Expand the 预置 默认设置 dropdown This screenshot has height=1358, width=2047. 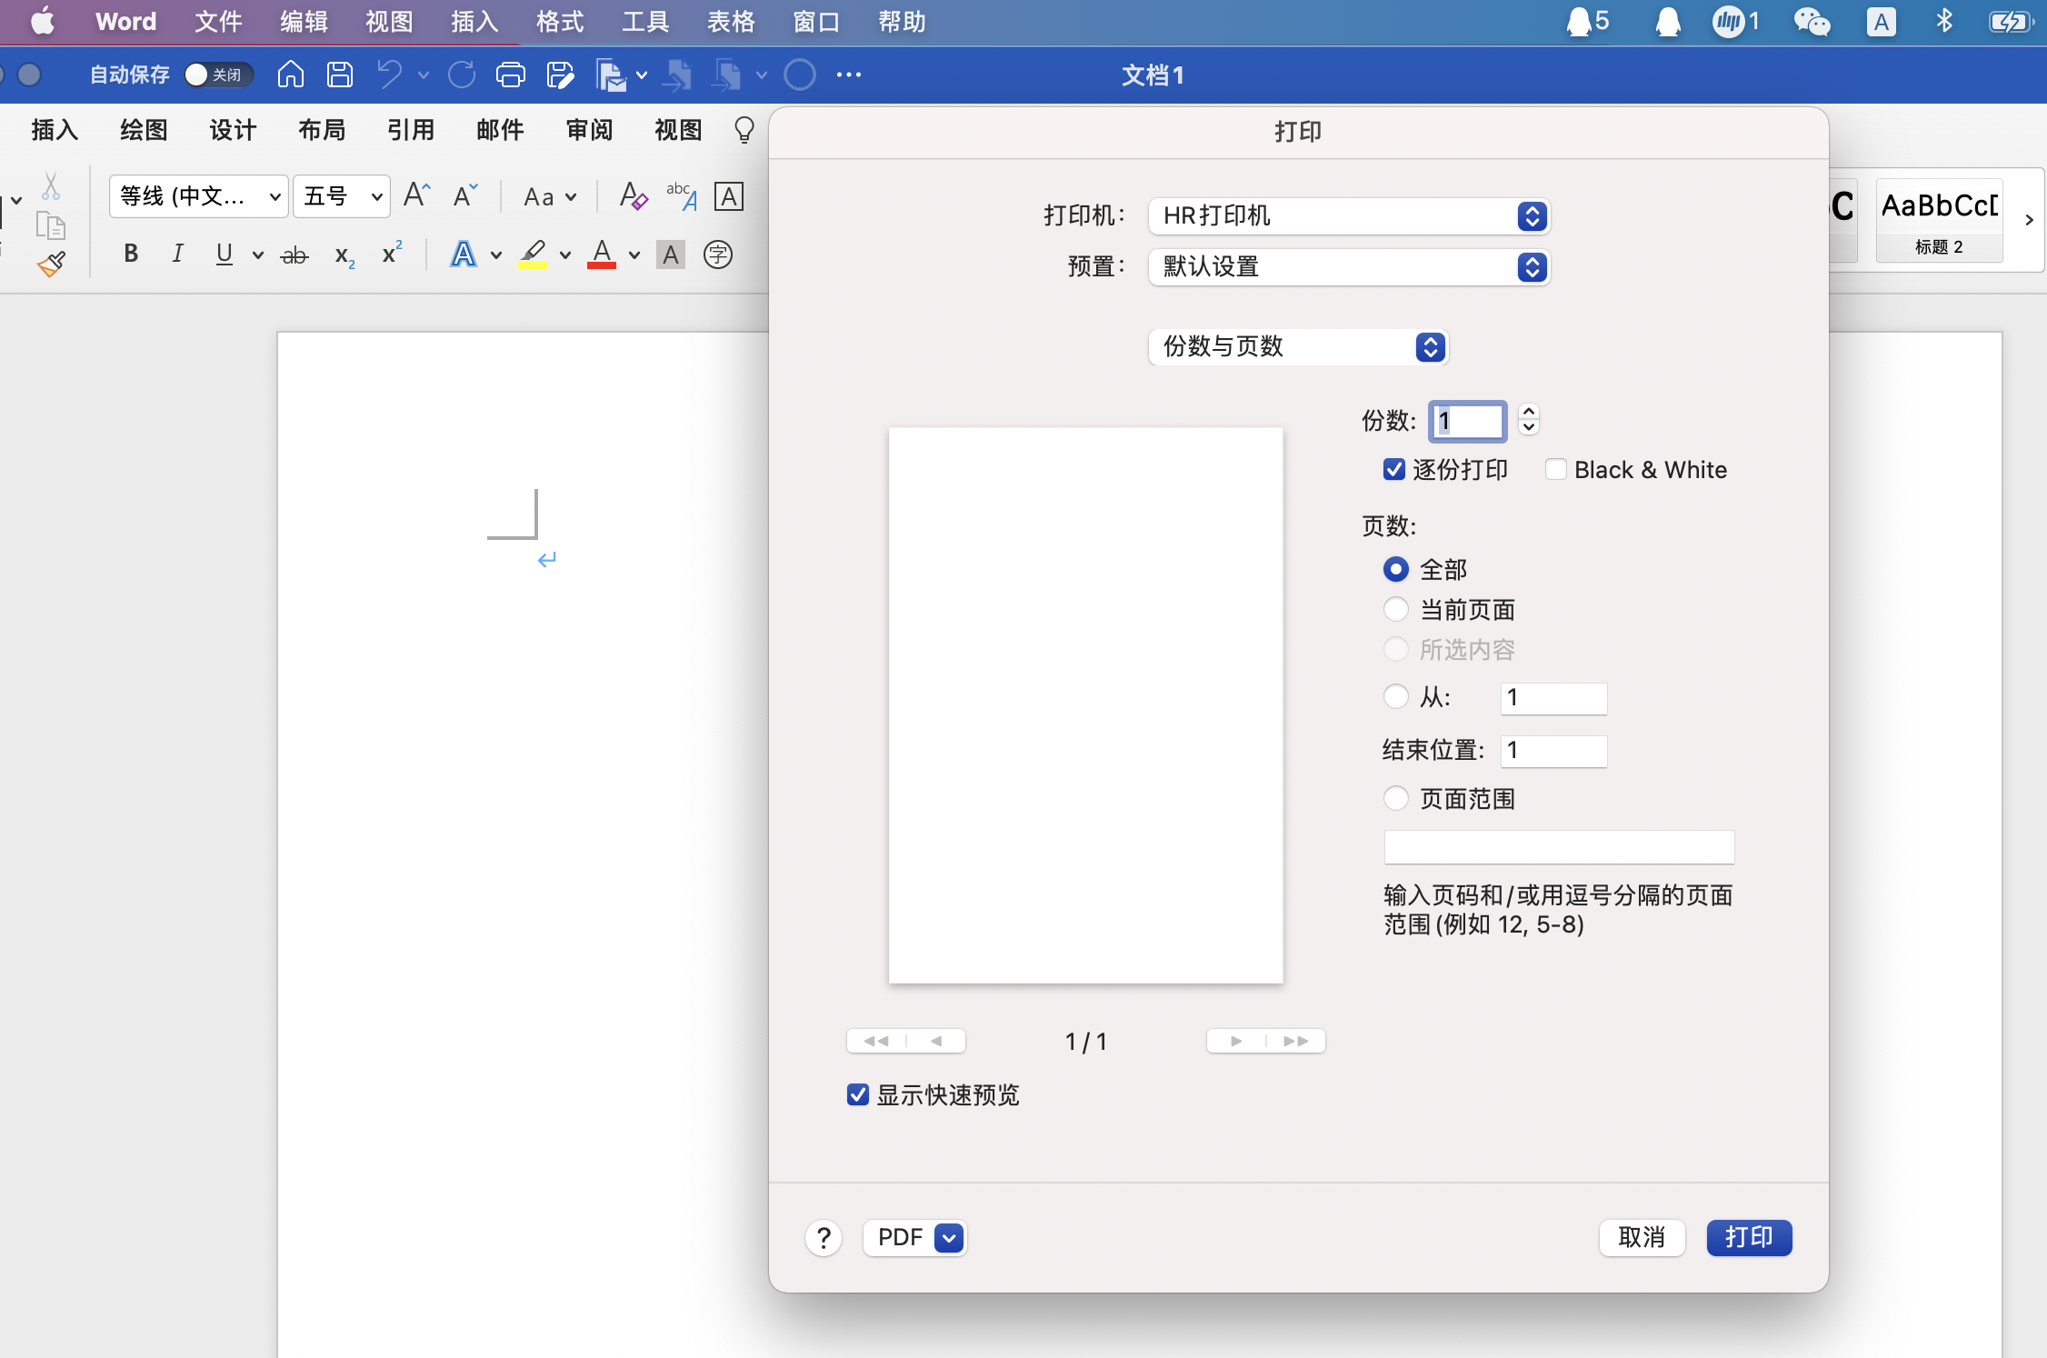1349,266
